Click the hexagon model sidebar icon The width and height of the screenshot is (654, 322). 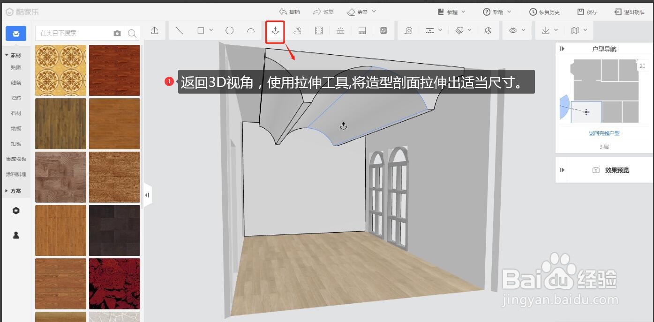pos(16,211)
